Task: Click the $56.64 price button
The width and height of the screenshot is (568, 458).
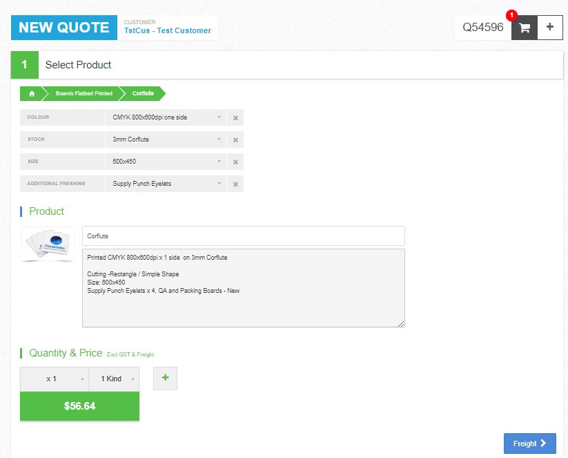Action: click(79, 406)
